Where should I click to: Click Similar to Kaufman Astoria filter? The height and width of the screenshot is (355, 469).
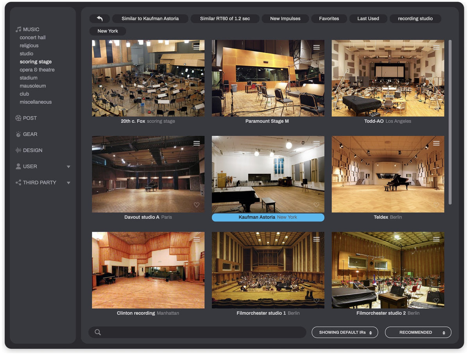point(150,19)
